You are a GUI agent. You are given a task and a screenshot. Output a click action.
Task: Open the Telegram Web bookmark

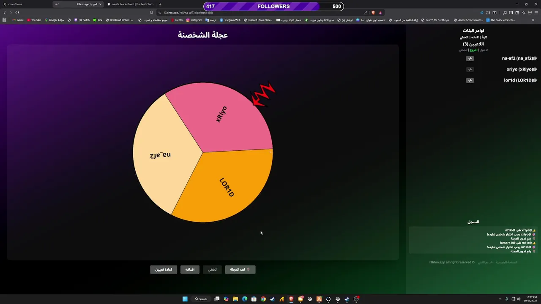pyautogui.click(x=230, y=20)
